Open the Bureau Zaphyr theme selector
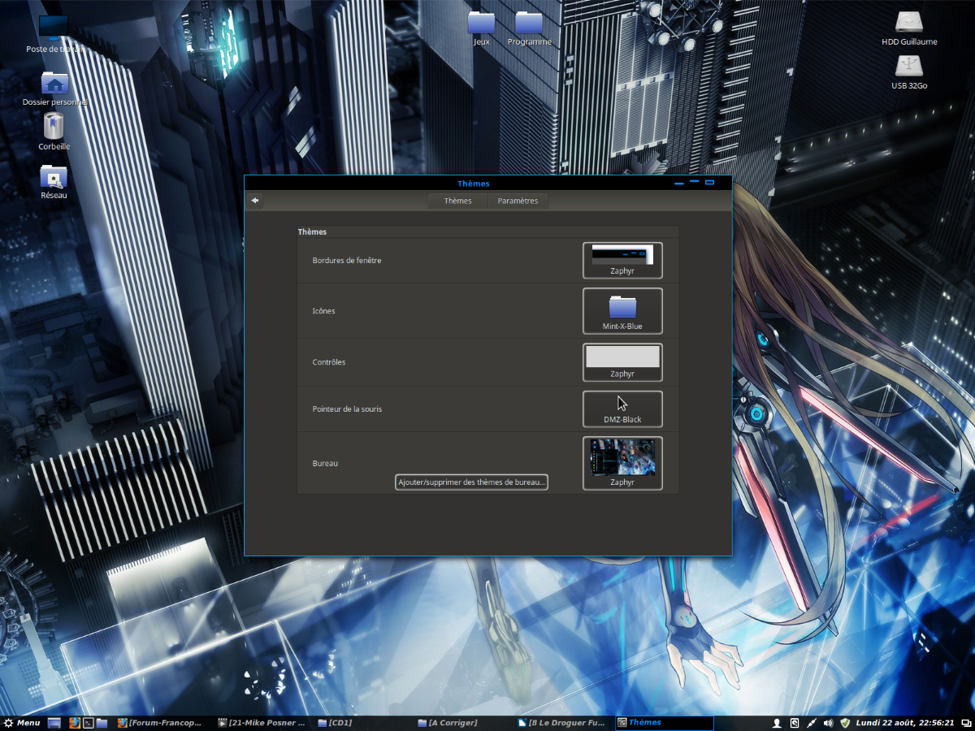This screenshot has height=731, width=975. click(622, 463)
